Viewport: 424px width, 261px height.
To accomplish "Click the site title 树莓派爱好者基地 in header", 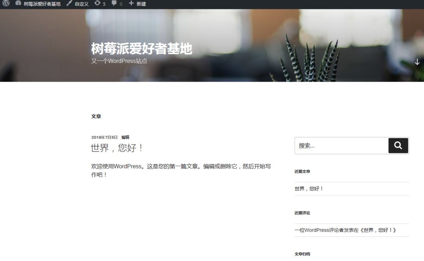I will pyautogui.click(x=142, y=49).
